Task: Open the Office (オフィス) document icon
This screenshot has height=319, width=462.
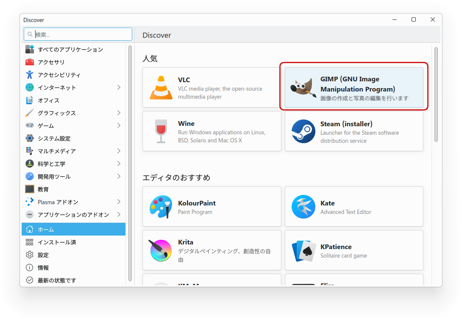Action: 30,100
